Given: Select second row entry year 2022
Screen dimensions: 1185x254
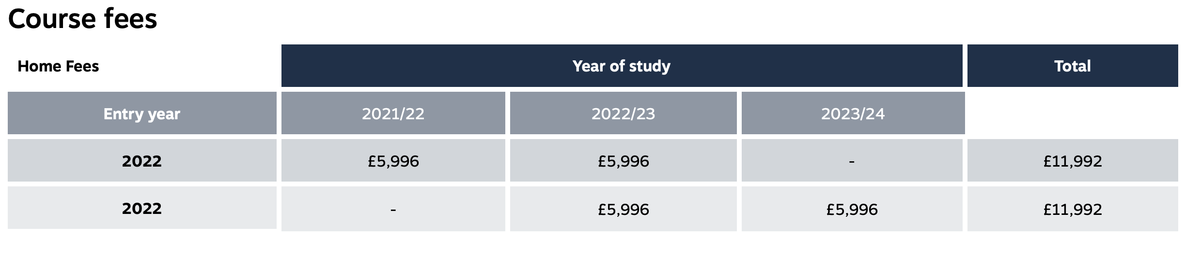Looking at the screenshot, I should [x=142, y=208].
